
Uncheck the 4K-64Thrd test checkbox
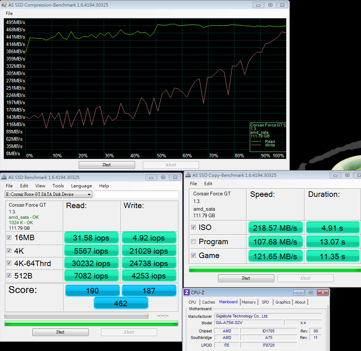(x=9, y=263)
